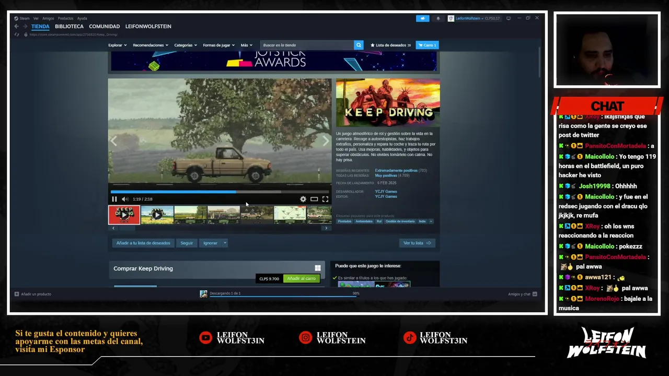Screen dimensions: 669x376
Task: Mute the trailer volume
Action: pyautogui.click(x=125, y=199)
